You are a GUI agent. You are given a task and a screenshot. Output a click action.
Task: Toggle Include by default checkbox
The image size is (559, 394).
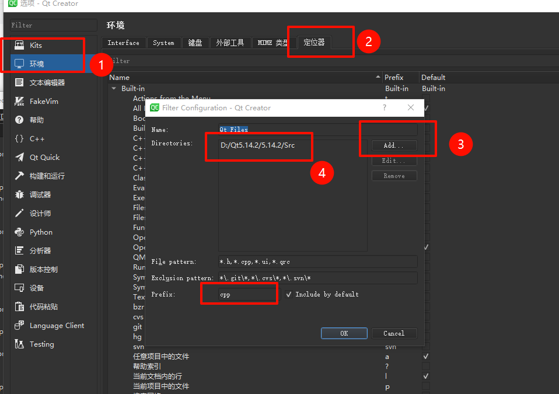[289, 294]
